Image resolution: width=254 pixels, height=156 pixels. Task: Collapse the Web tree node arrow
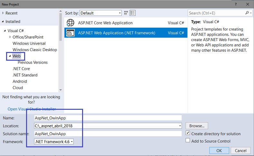pyautogui.click(x=10, y=56)
